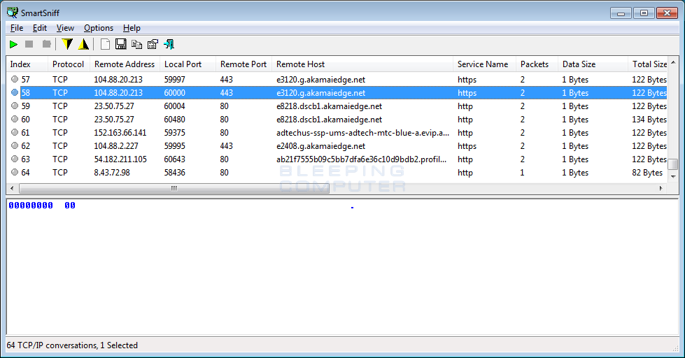The image size is (685, 358).
Task: Click the vertical scrollbar thumb
Action: [x=673, y=164]
